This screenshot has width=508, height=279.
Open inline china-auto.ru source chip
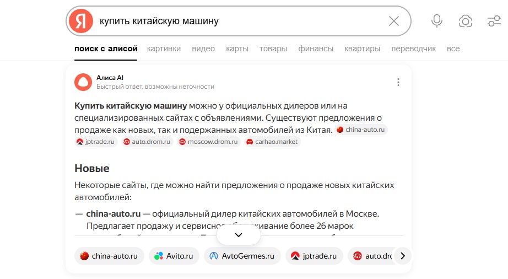(x=361, y=130)
